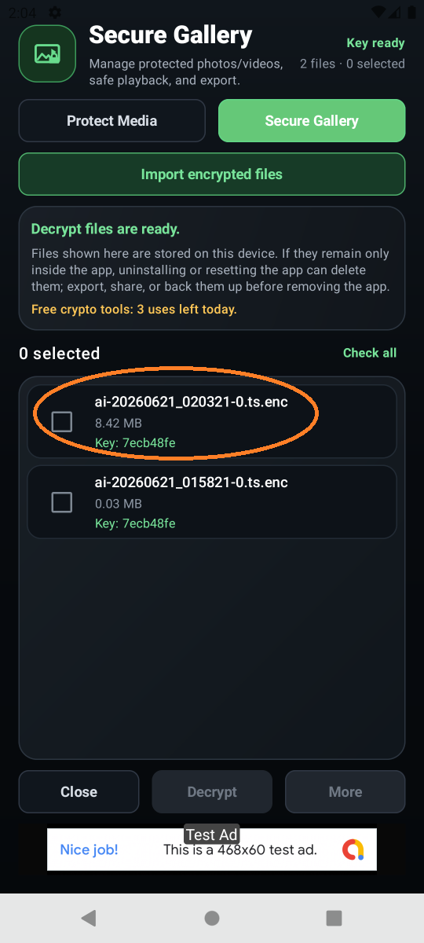Tap the battery status icon
This screenshot has width=424, height=943.
(411, 13)
